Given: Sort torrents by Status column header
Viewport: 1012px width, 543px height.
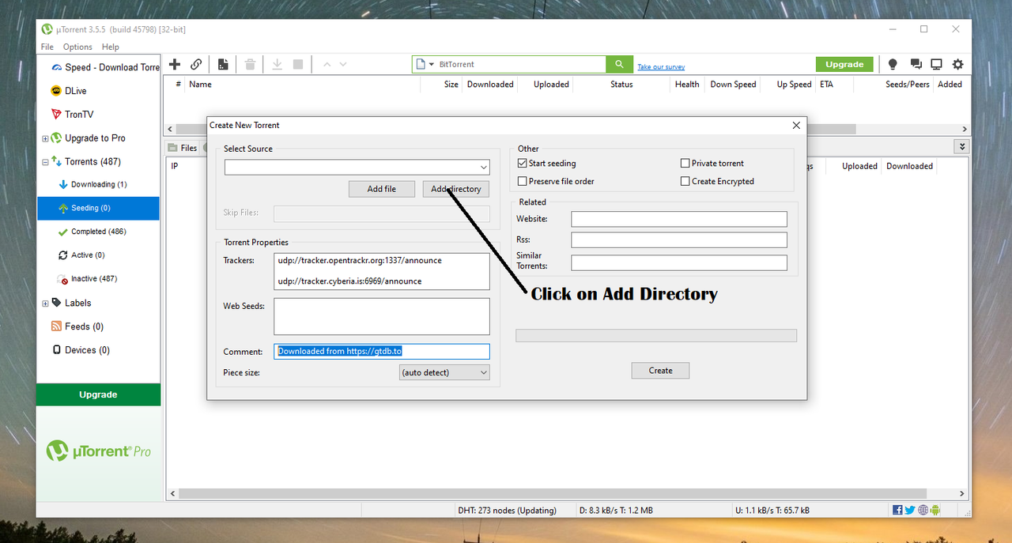Looking at the screenshot, I should [621, 85].
